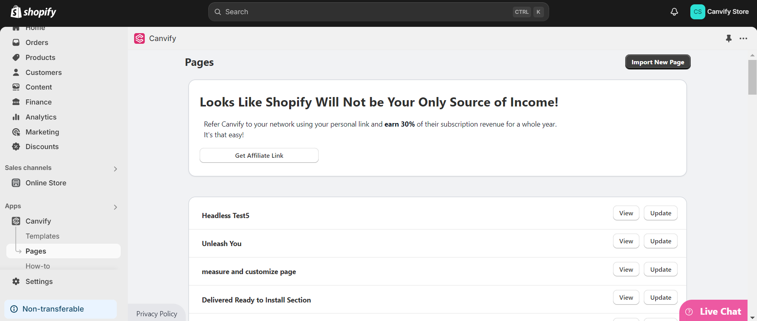The height and width of the screenshot is (321, 757).
Task: Update the Headless Test5 page
Action: click(x=661, y=213)
